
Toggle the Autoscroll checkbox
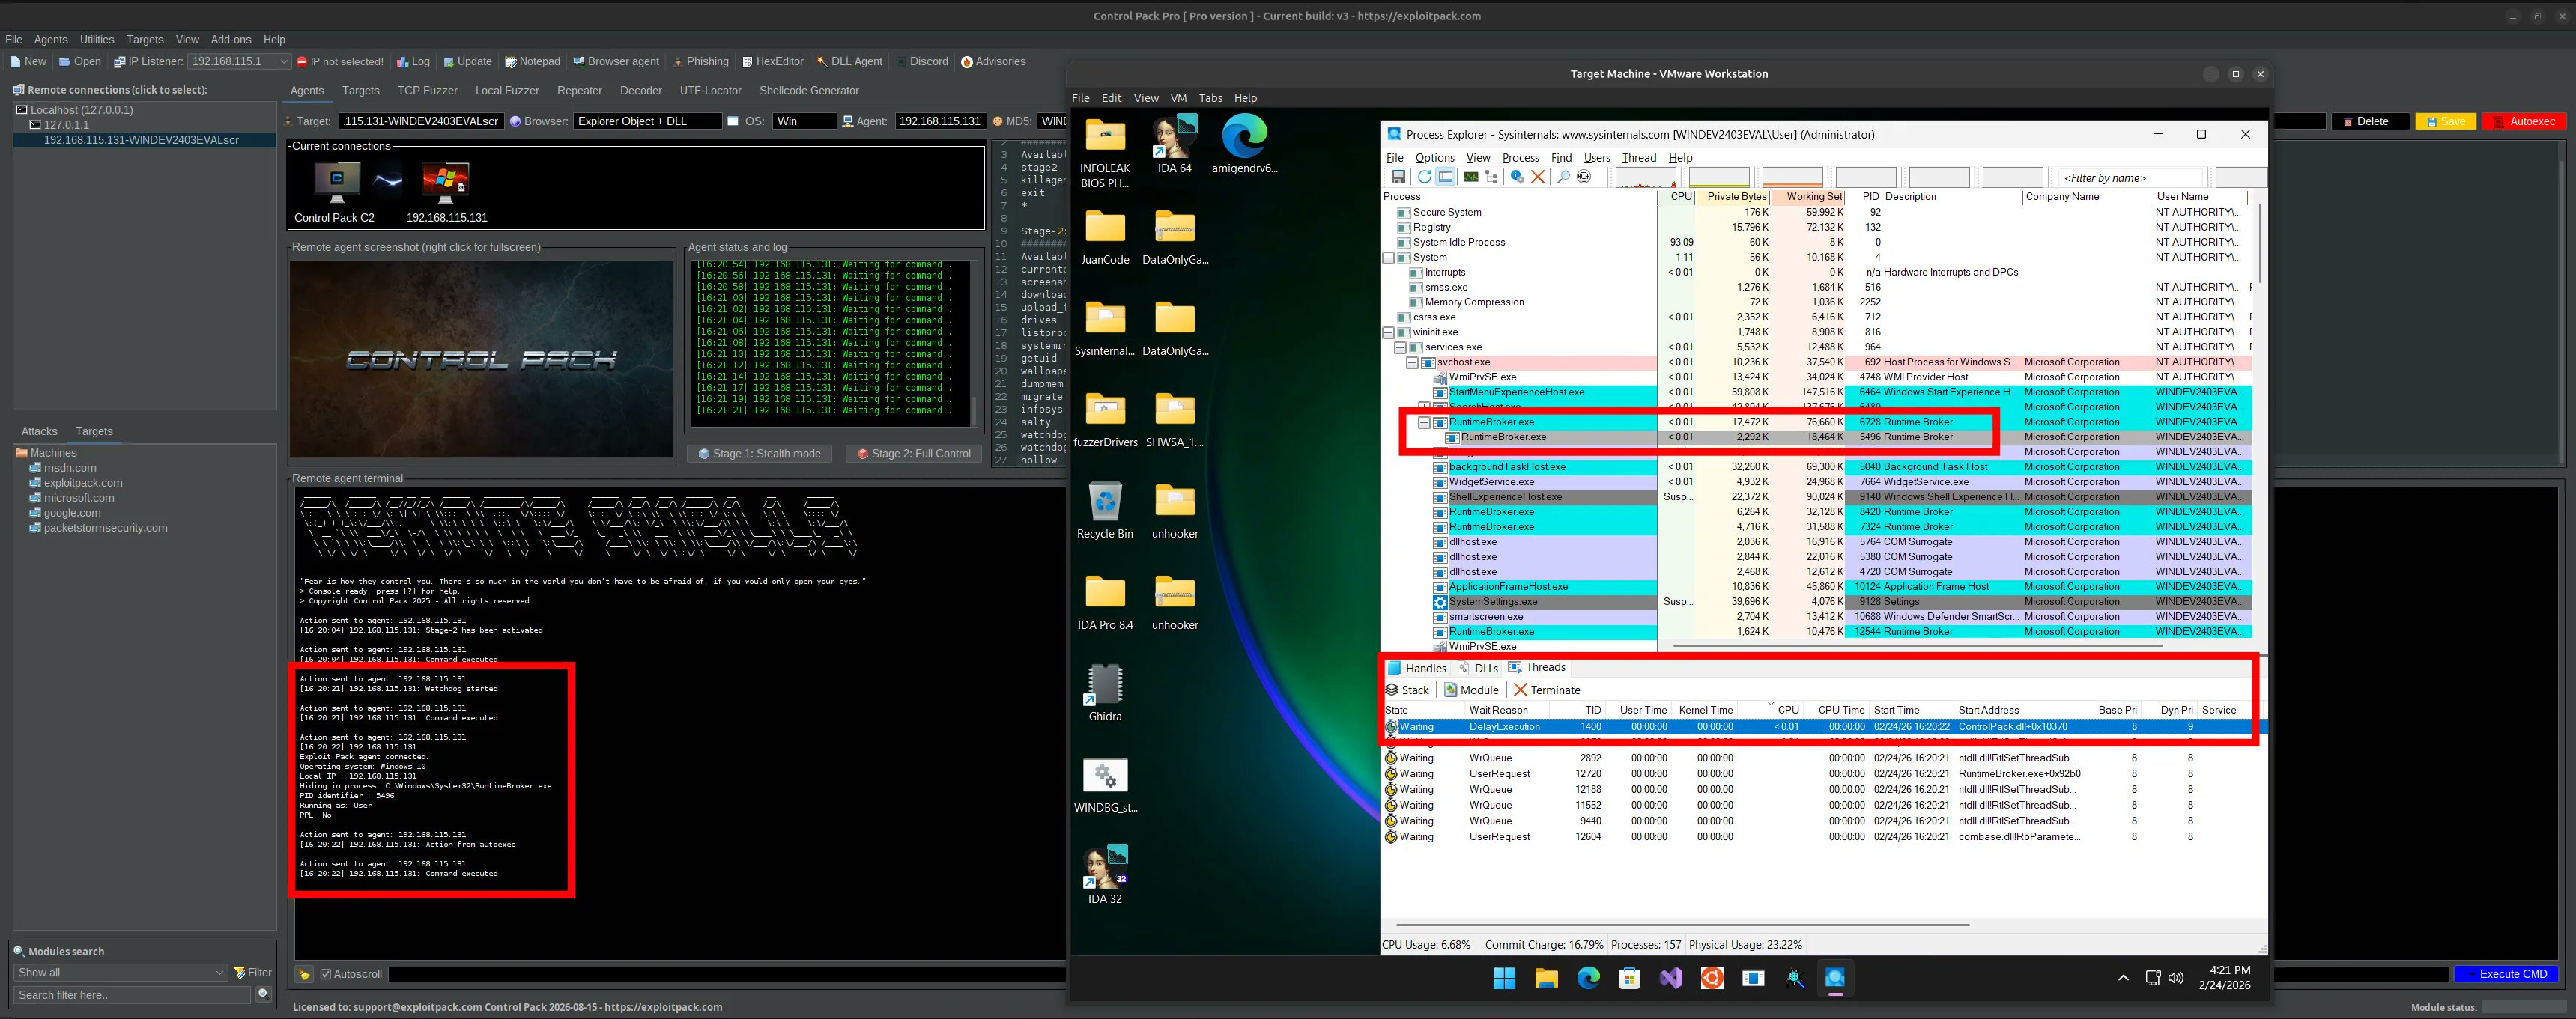pyautogui.click(x=325, y=974)
